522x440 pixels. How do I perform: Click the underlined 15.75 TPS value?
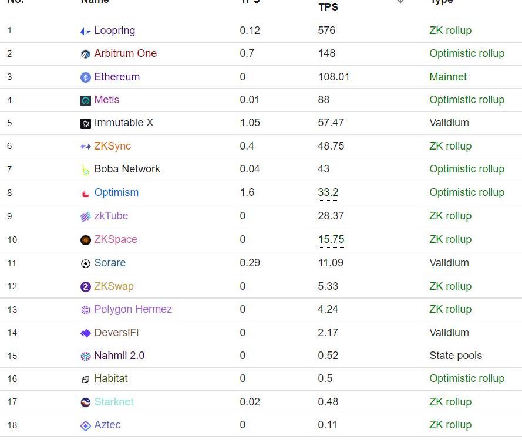pyautogui.click(x=331, y=239)
